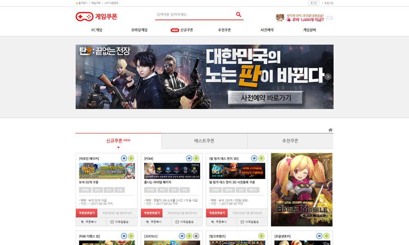Click the Android icon on the 타워 디펜스 킹 card

[x=131, y=236]
